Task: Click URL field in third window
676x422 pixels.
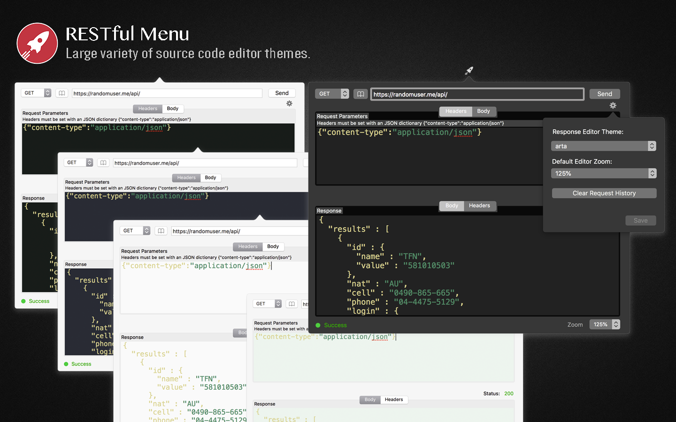Action: click(239, 231)
